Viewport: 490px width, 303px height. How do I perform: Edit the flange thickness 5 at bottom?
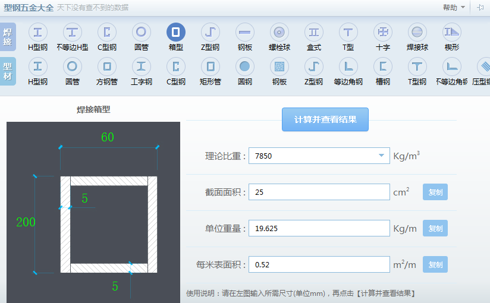click(x=115, y=286)
